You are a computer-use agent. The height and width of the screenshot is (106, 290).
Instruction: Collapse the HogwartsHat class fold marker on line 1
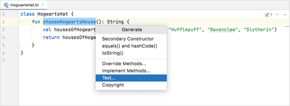point(18,14)
